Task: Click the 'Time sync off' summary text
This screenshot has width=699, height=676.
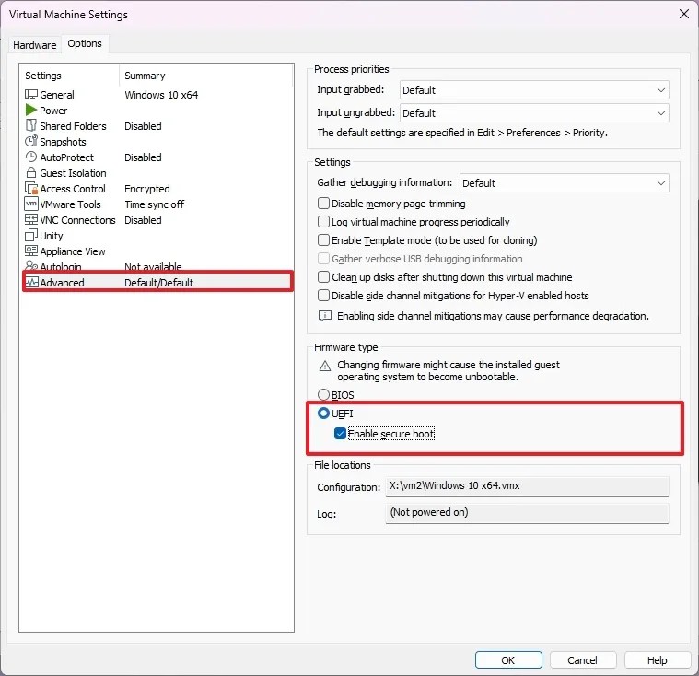Action: pyautogui.click(x=154, y=204)
